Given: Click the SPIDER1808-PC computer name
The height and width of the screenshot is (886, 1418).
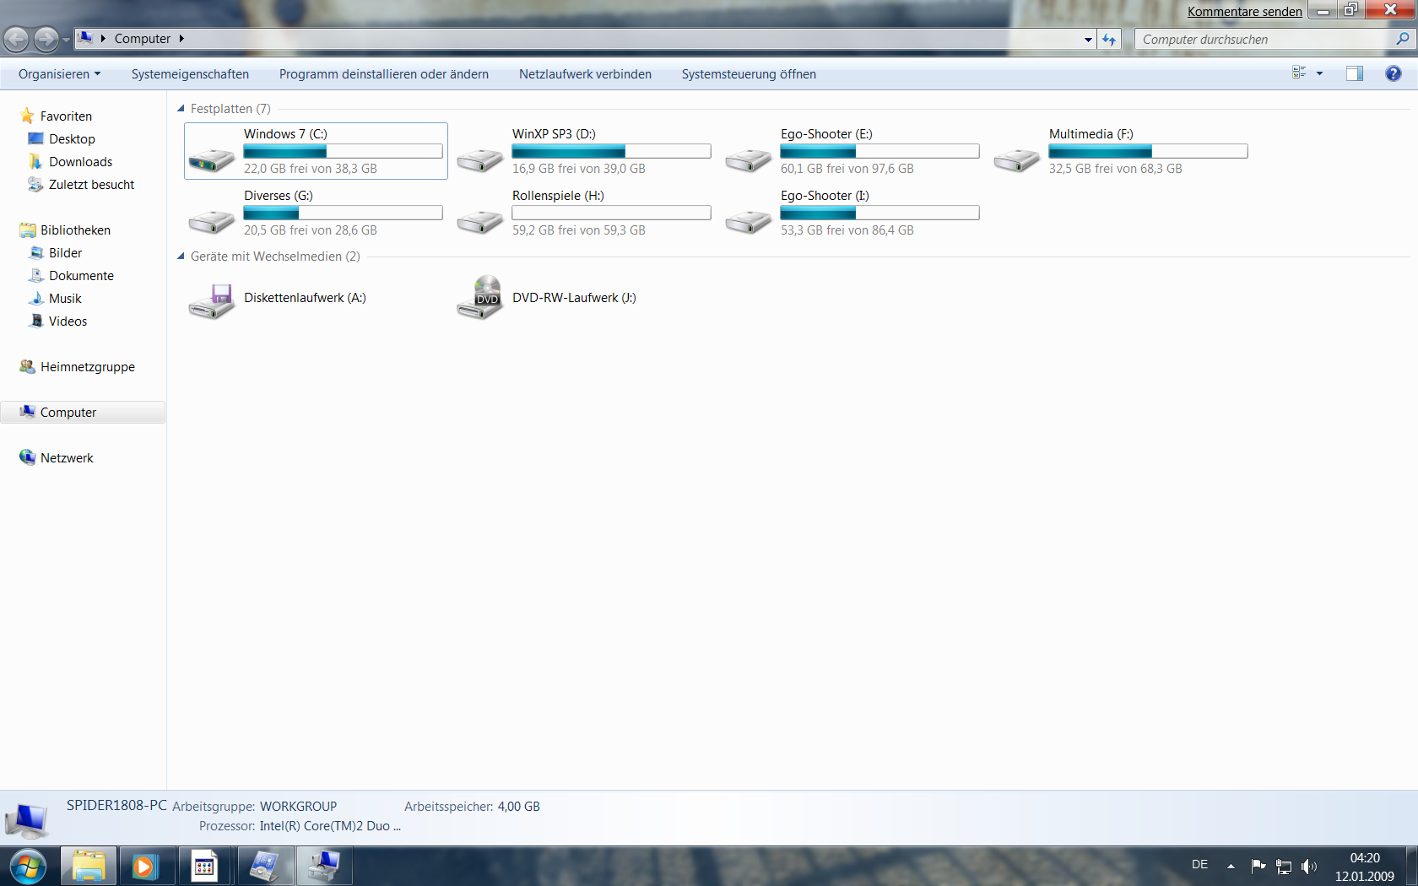Looking at the screenshot, I should [116, 805].
